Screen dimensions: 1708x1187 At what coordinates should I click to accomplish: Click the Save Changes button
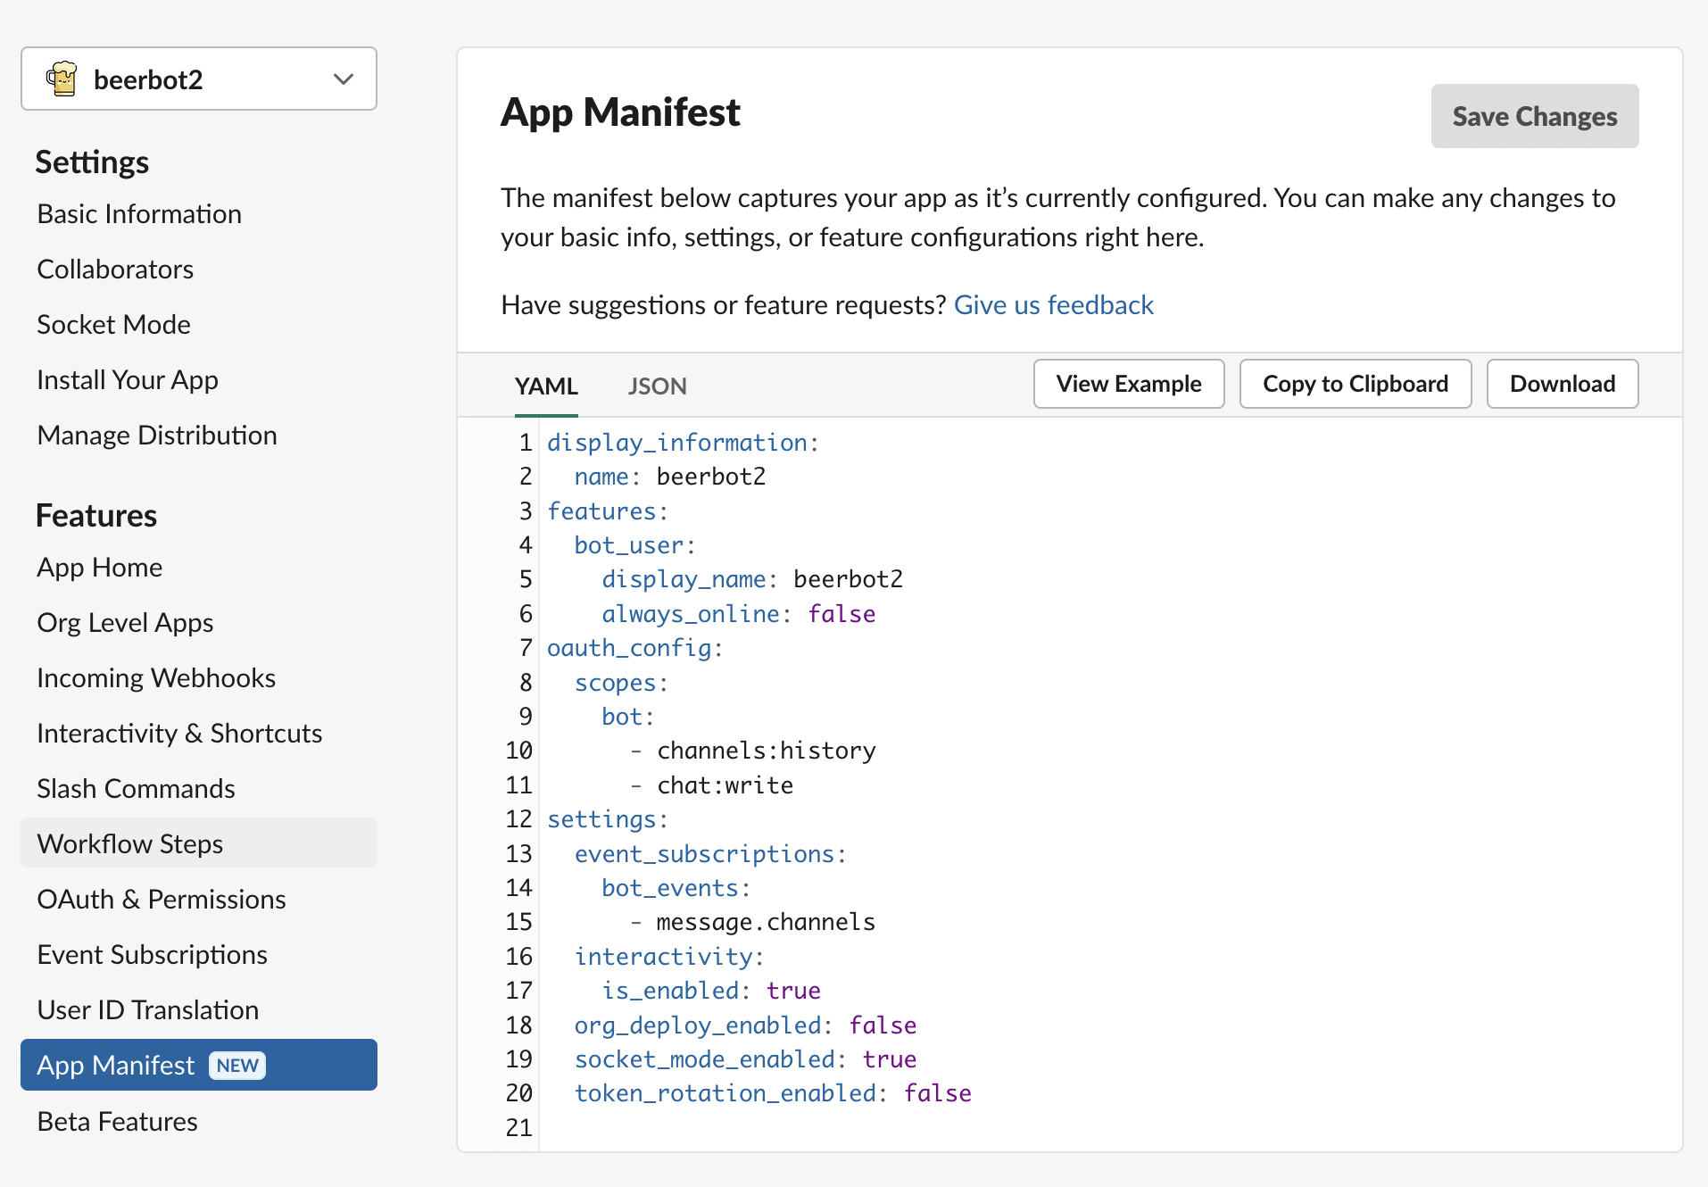pos(1534,116)
